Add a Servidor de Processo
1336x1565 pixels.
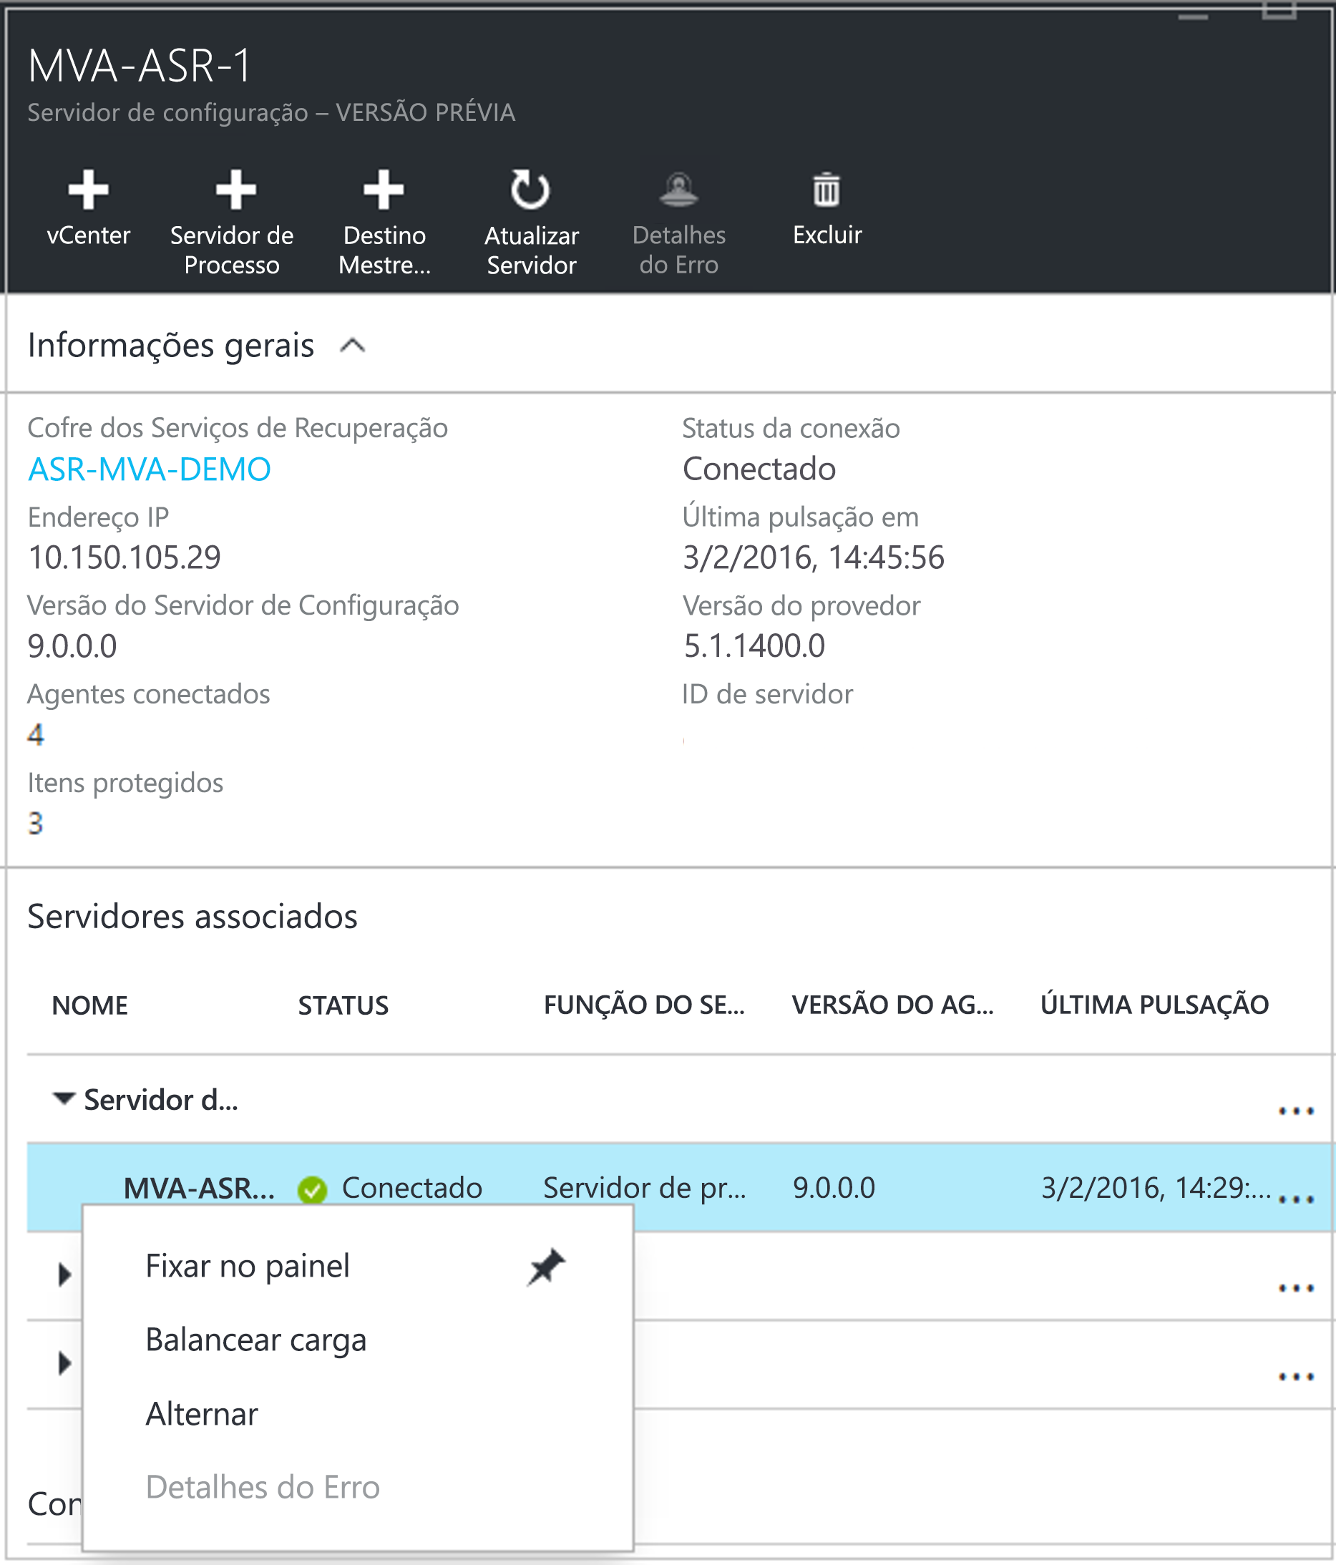[232, 223]
